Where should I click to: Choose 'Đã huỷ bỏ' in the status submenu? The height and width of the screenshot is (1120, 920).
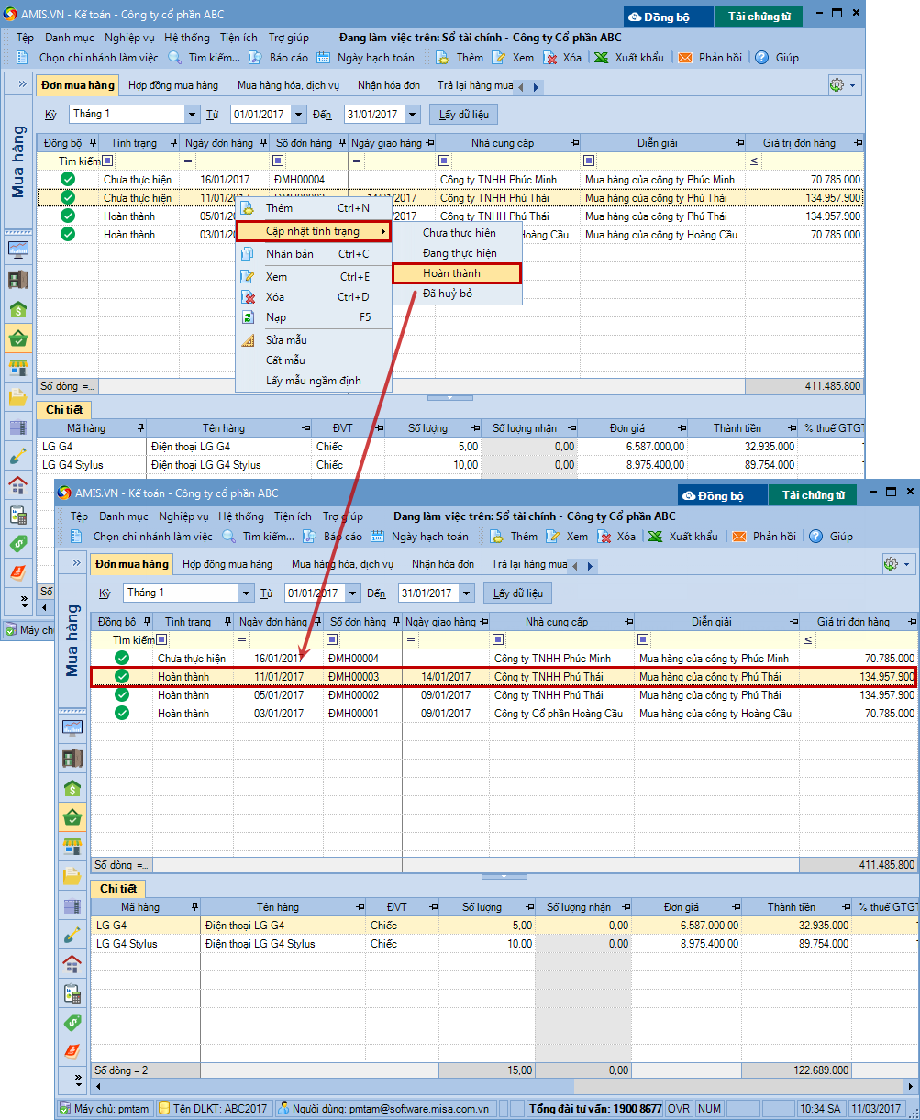(x=448, y=294)
